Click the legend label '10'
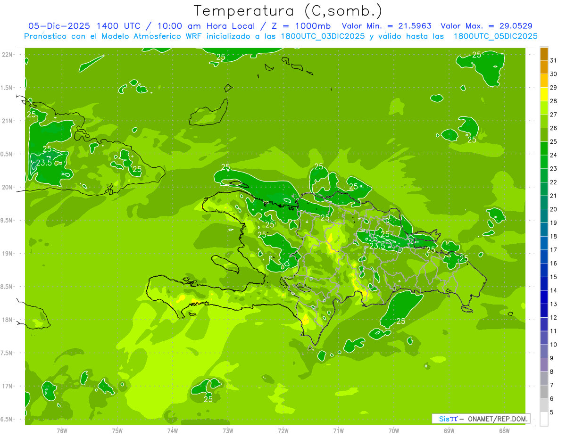This screenshot has width=566, height=437. (x=553, y=345)
